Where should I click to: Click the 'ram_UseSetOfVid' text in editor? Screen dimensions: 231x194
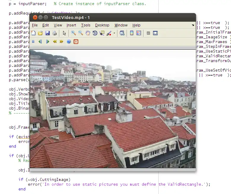(x=214, y=70)
